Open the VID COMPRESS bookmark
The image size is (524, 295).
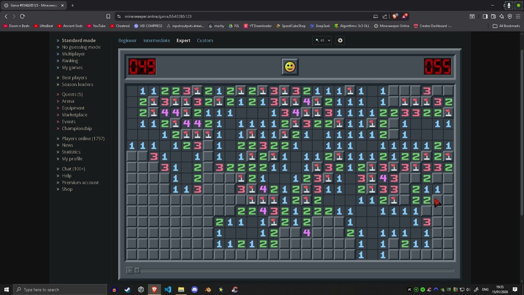148,26
